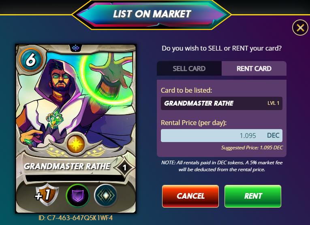Click the +1 armor shield icon
The width and height of the screenshot is (310, 225).
pyautogui.click(x=47, y=195)
